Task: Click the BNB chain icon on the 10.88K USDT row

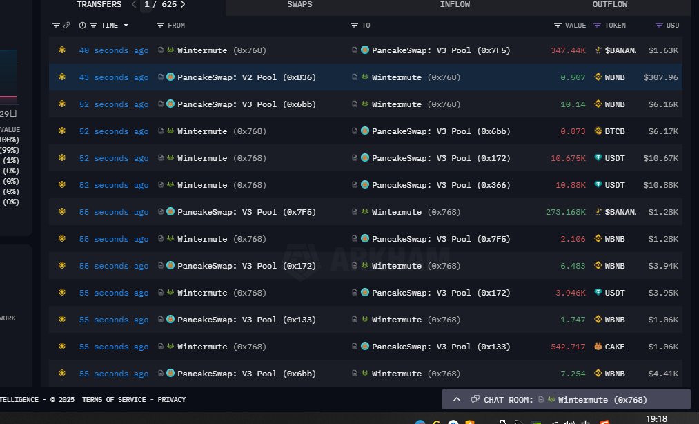Action: pyautogui.click(x=62, y=185)
